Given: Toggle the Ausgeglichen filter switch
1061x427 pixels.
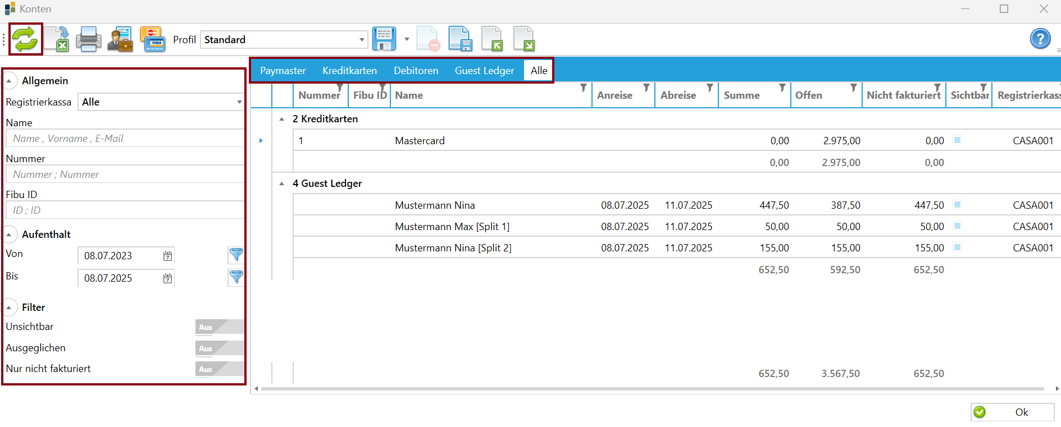Looking at the screenshot, I should tap(220, 348).
